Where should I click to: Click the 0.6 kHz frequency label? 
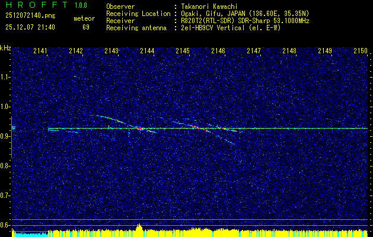pyautogui.click(x=5, y=225)
